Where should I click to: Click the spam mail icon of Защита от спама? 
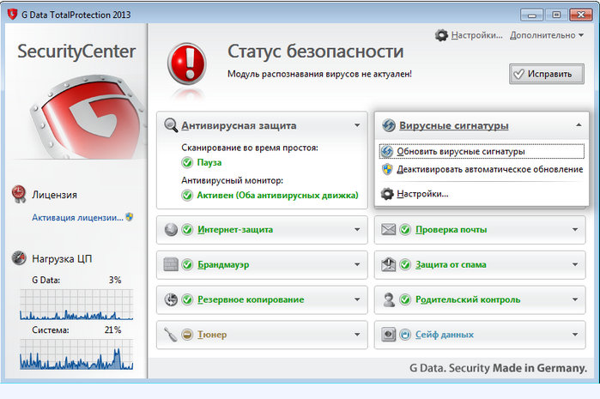[388, 264]
